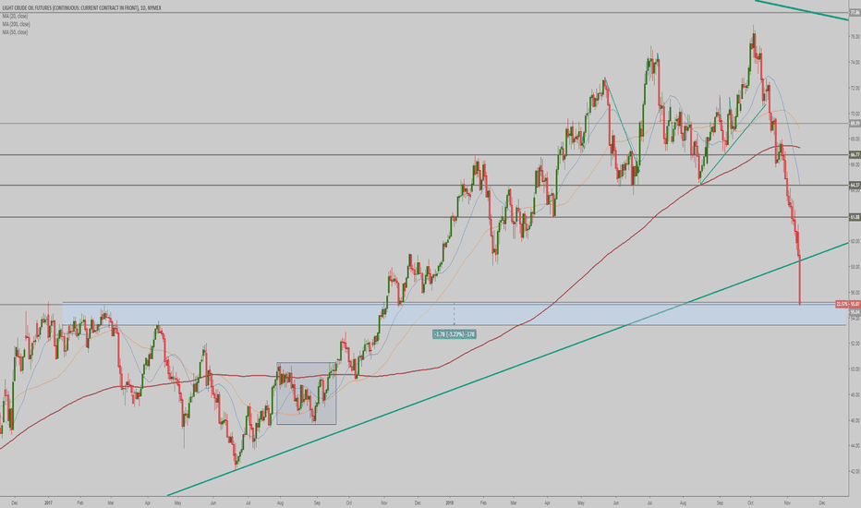Click the 48.00 price axis label
This screenshot has width=861, height=508.
click(855, 395)
